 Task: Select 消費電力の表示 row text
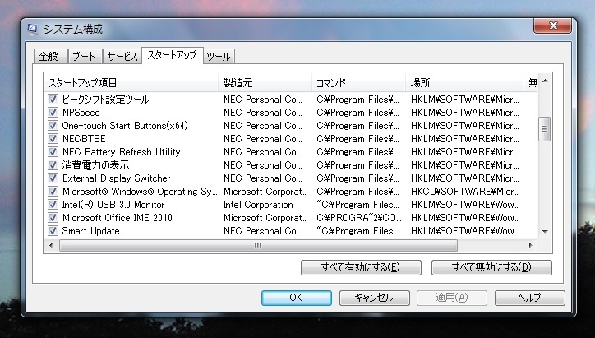click(x=95, y=165)
